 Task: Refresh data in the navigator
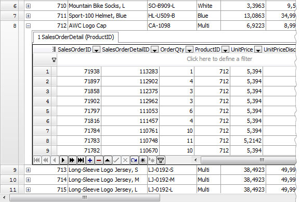click(x=134, y=160)
